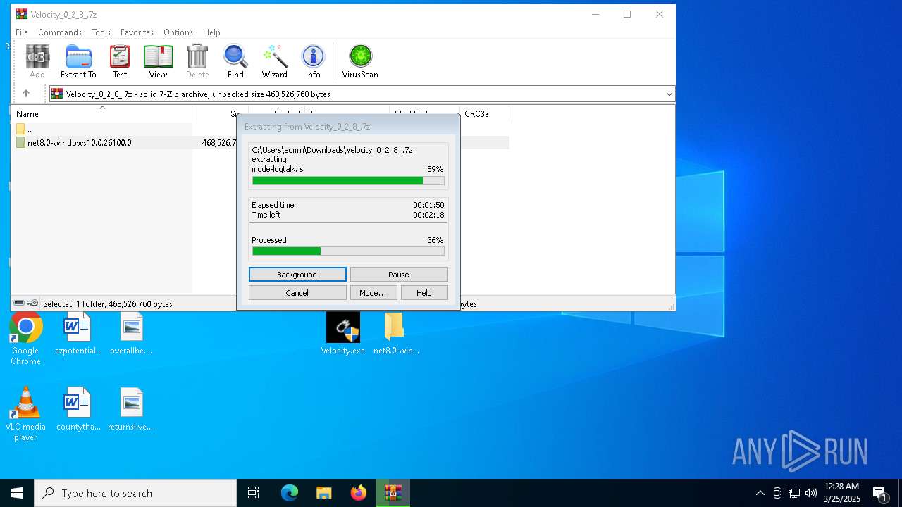Click the WinRAR taskbar button
This screenshot has height=507, width=902.
(393, 493)
